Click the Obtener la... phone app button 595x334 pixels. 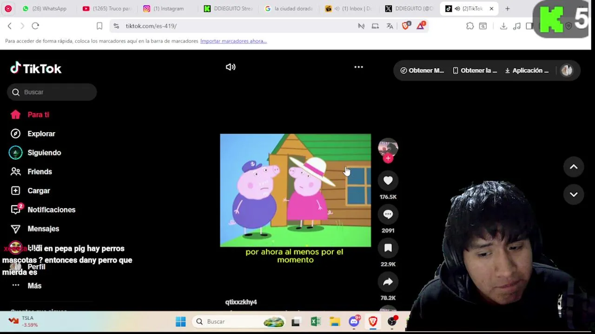click(475, 71)
